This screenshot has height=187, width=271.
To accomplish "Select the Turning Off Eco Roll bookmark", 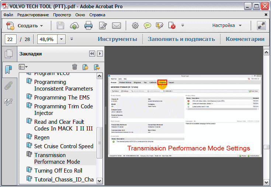I will (58, 171).
